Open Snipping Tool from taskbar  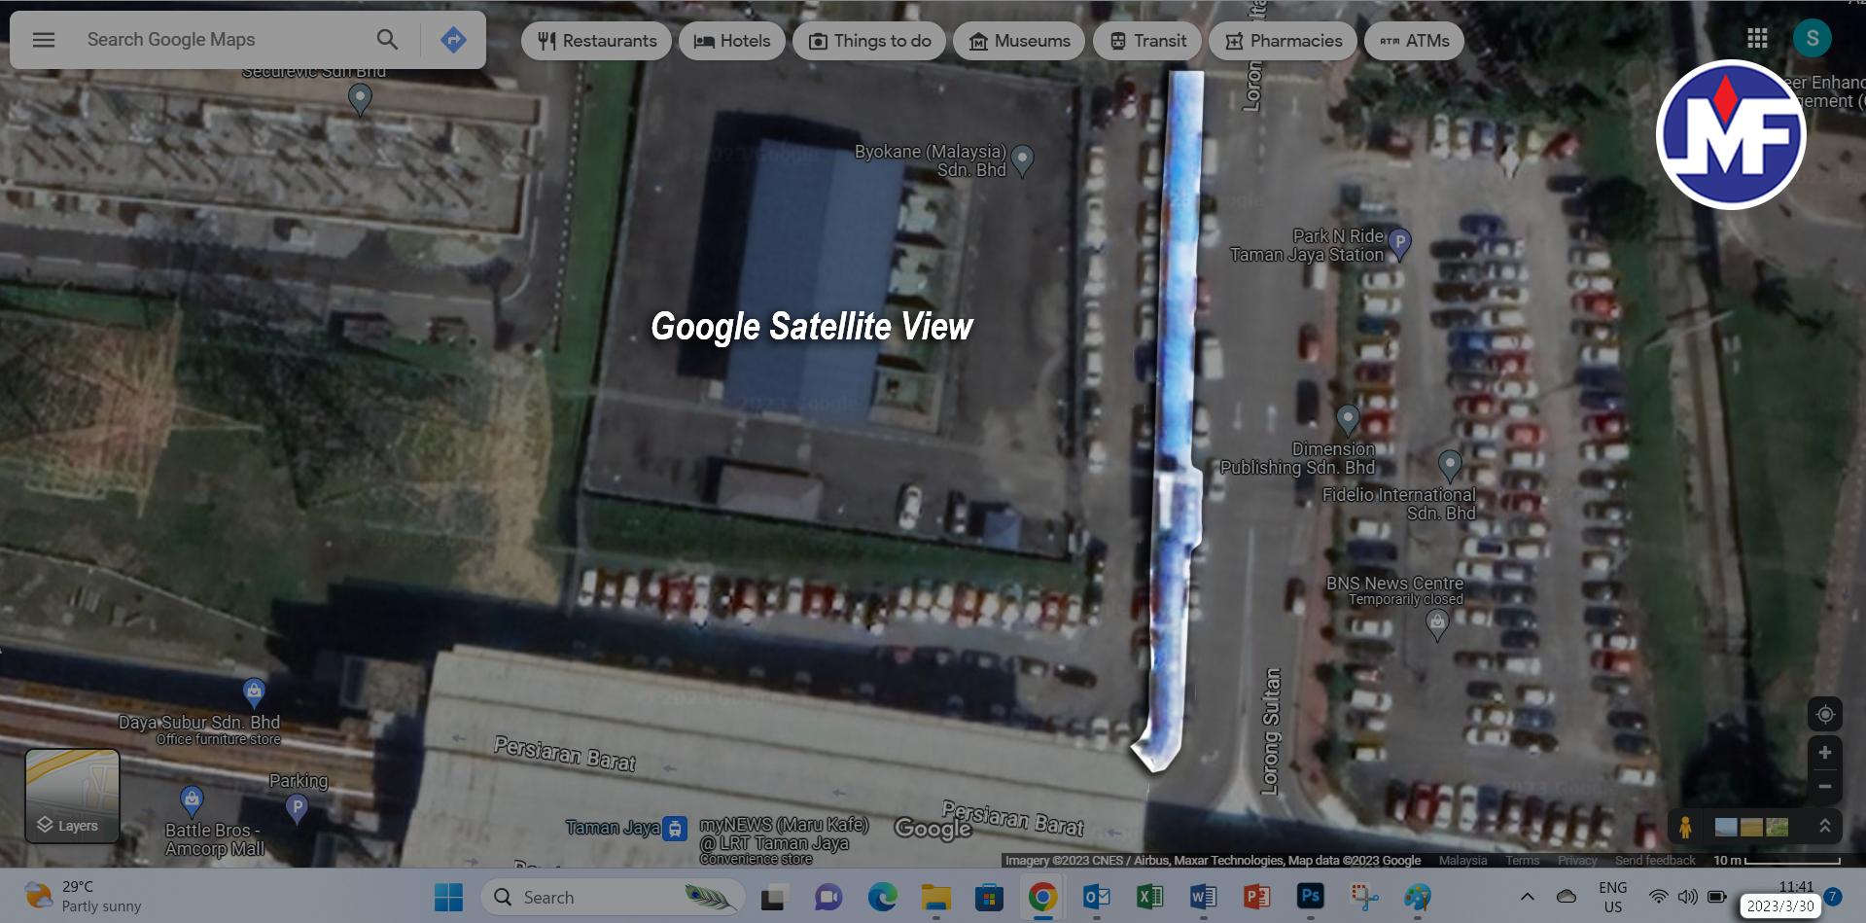[1363, 897]
